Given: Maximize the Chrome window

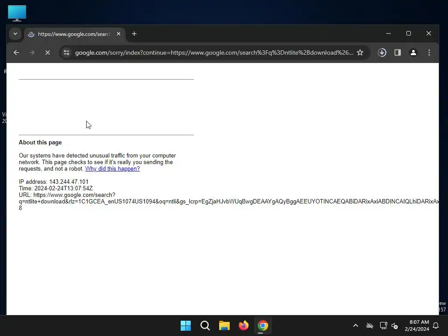Looking at the screenshot, I should point(409,33).
